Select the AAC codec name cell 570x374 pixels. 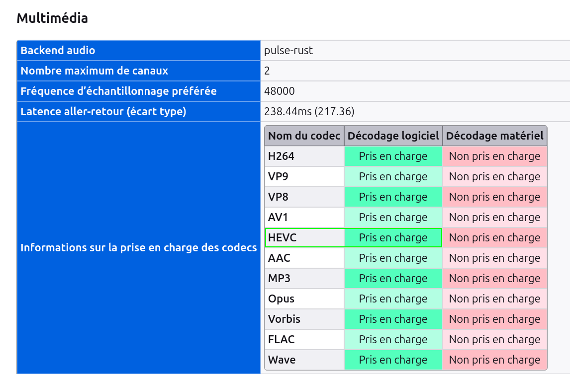(x=304, y=258)
